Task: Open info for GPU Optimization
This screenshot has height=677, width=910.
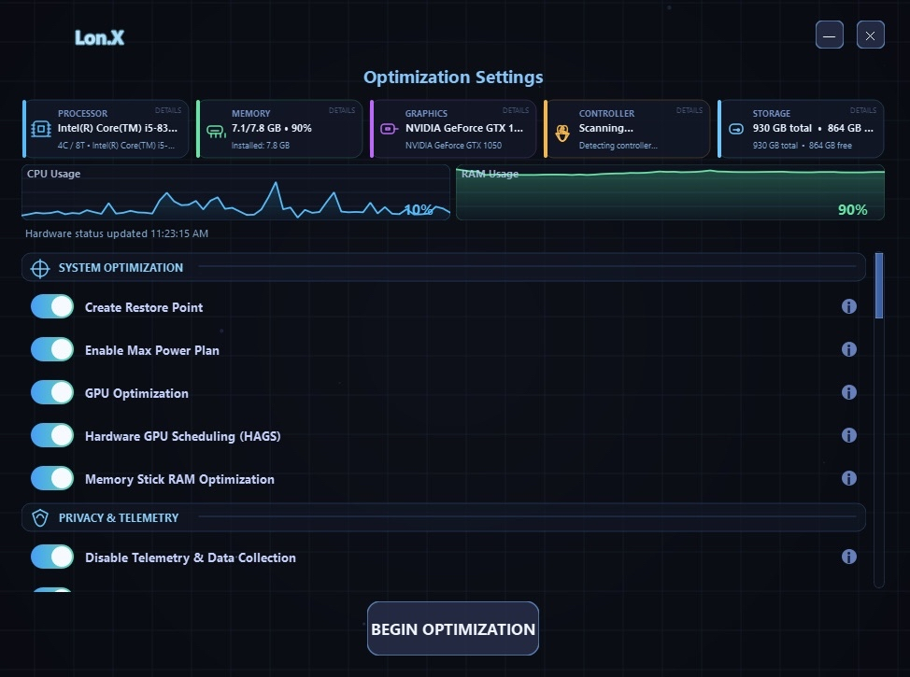Action: [x=849, y=392]
